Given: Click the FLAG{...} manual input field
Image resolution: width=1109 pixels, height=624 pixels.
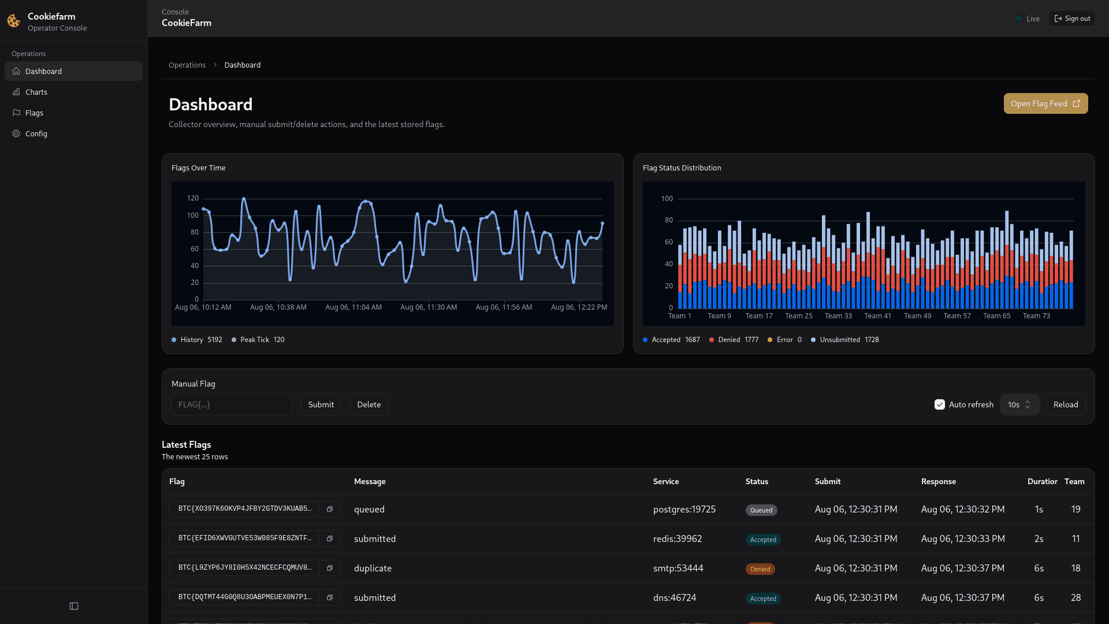Looking at the screenshot, I should pyautogui.click(x=232, y=404).
